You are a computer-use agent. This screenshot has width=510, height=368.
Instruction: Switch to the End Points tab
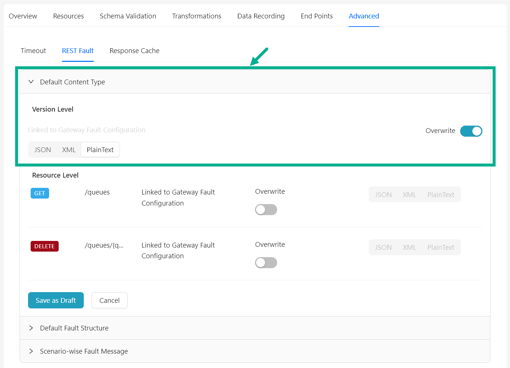[x=317, y=16]
